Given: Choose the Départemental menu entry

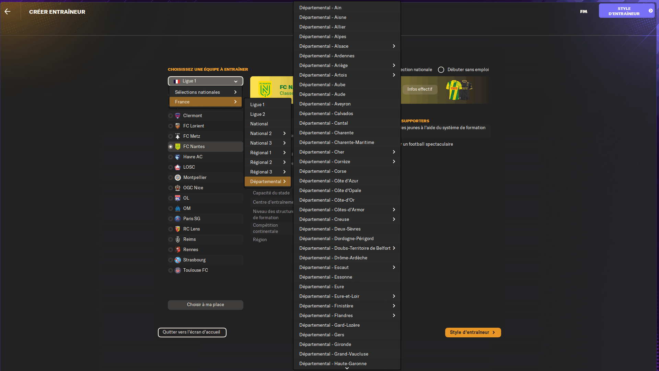Looking at the screenshot, I should point(267,181).
